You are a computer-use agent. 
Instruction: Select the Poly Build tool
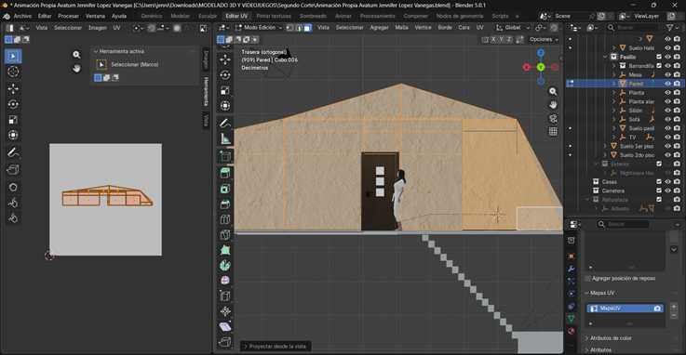[x=225, y=250]
